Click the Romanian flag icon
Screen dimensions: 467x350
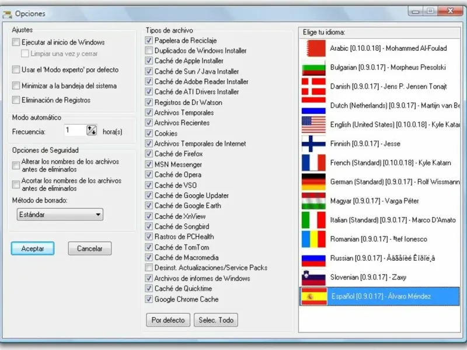coord(313,239)
